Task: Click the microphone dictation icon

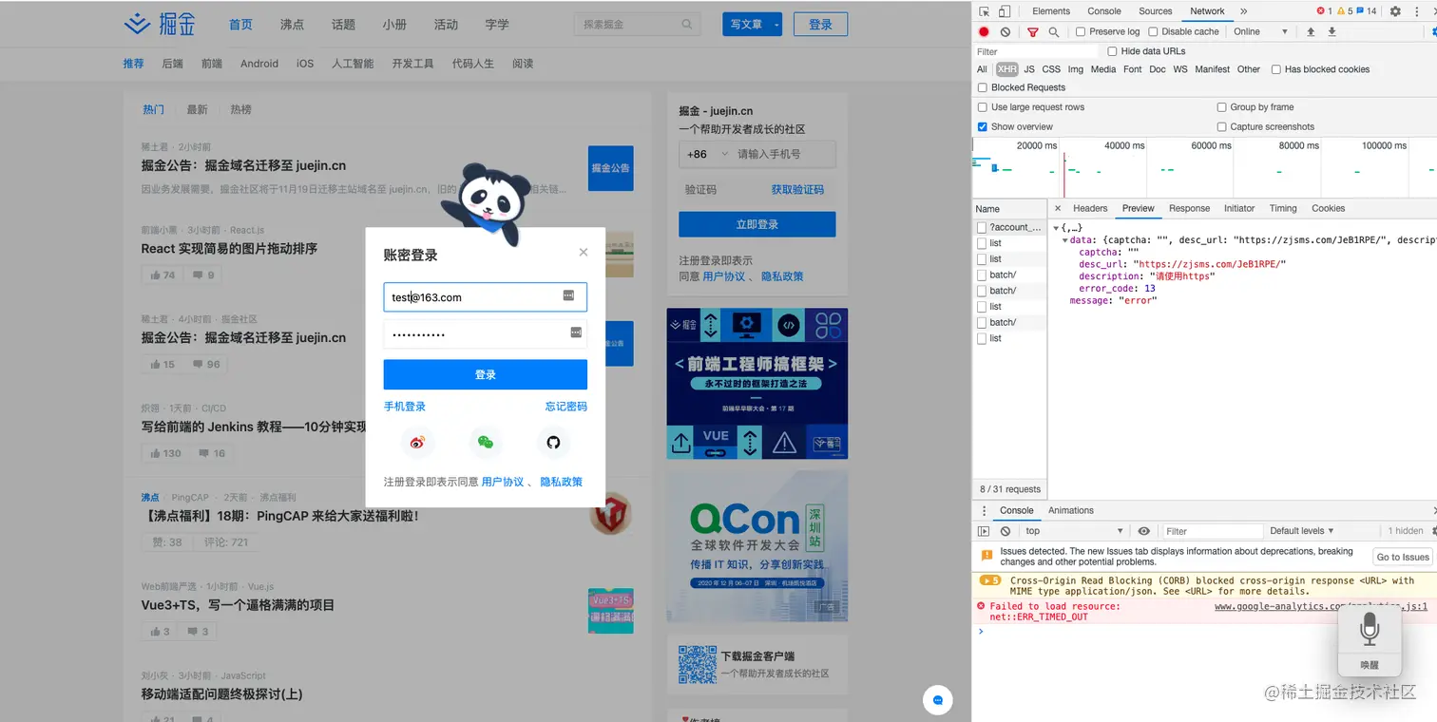Action: point(1370,629)
